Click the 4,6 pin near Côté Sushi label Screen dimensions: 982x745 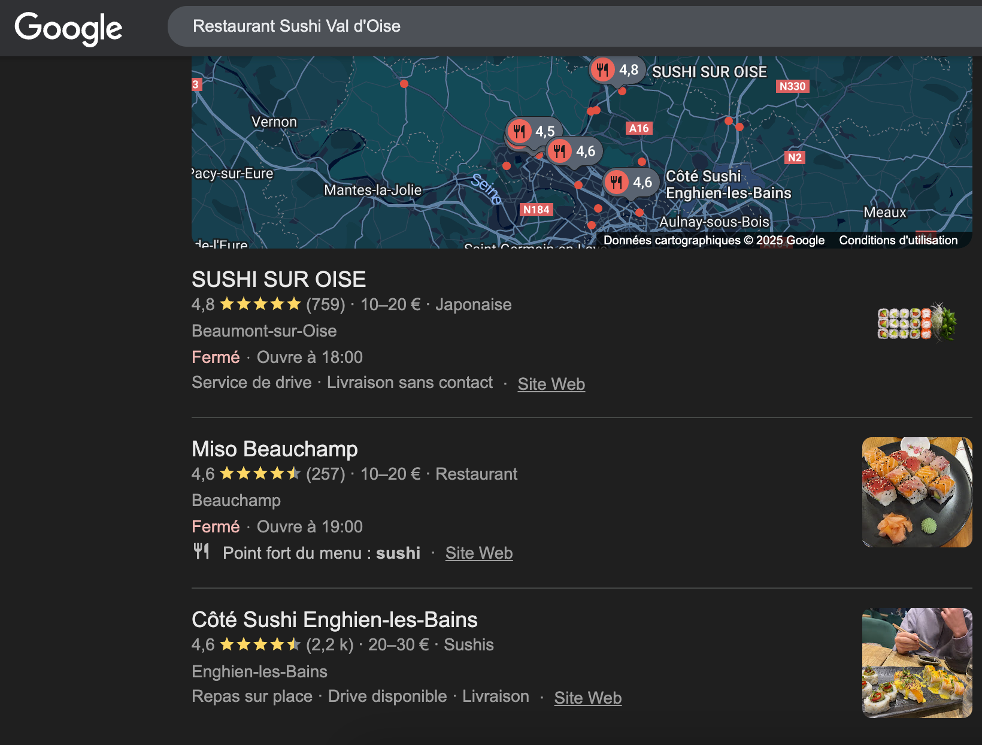click(x=631, y=182)
